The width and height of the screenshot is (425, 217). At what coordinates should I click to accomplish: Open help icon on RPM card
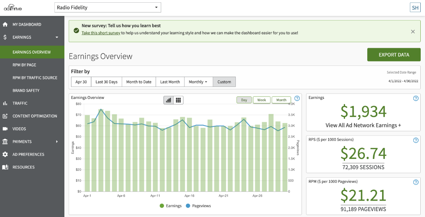(x=416, y=182)
